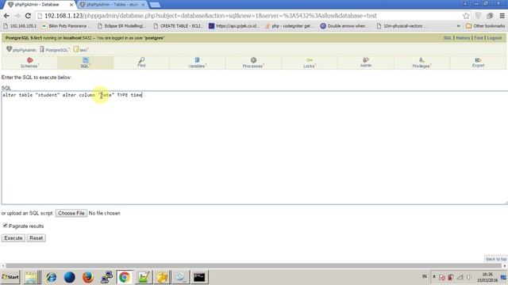Image resolution: width=508 pixels, height=285 pixels.
Task: Execute the SQL query
Action: click(x=13, y=238)
